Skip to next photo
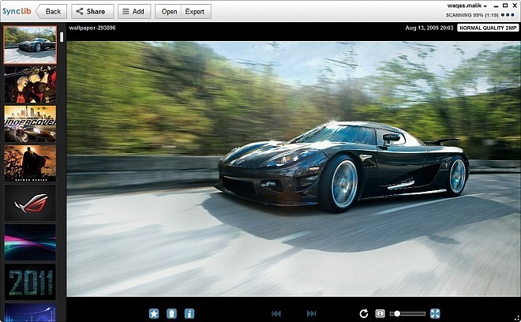This screenshot has height=322, width=521. tap(311, 313)
